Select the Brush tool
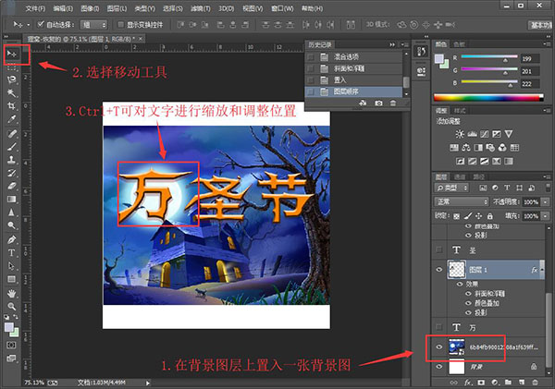Viewport: 555px width, 389px height. (x=12, y=146)
